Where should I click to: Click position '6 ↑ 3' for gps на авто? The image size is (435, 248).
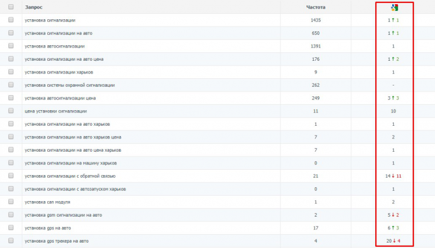tap(393, 228)
